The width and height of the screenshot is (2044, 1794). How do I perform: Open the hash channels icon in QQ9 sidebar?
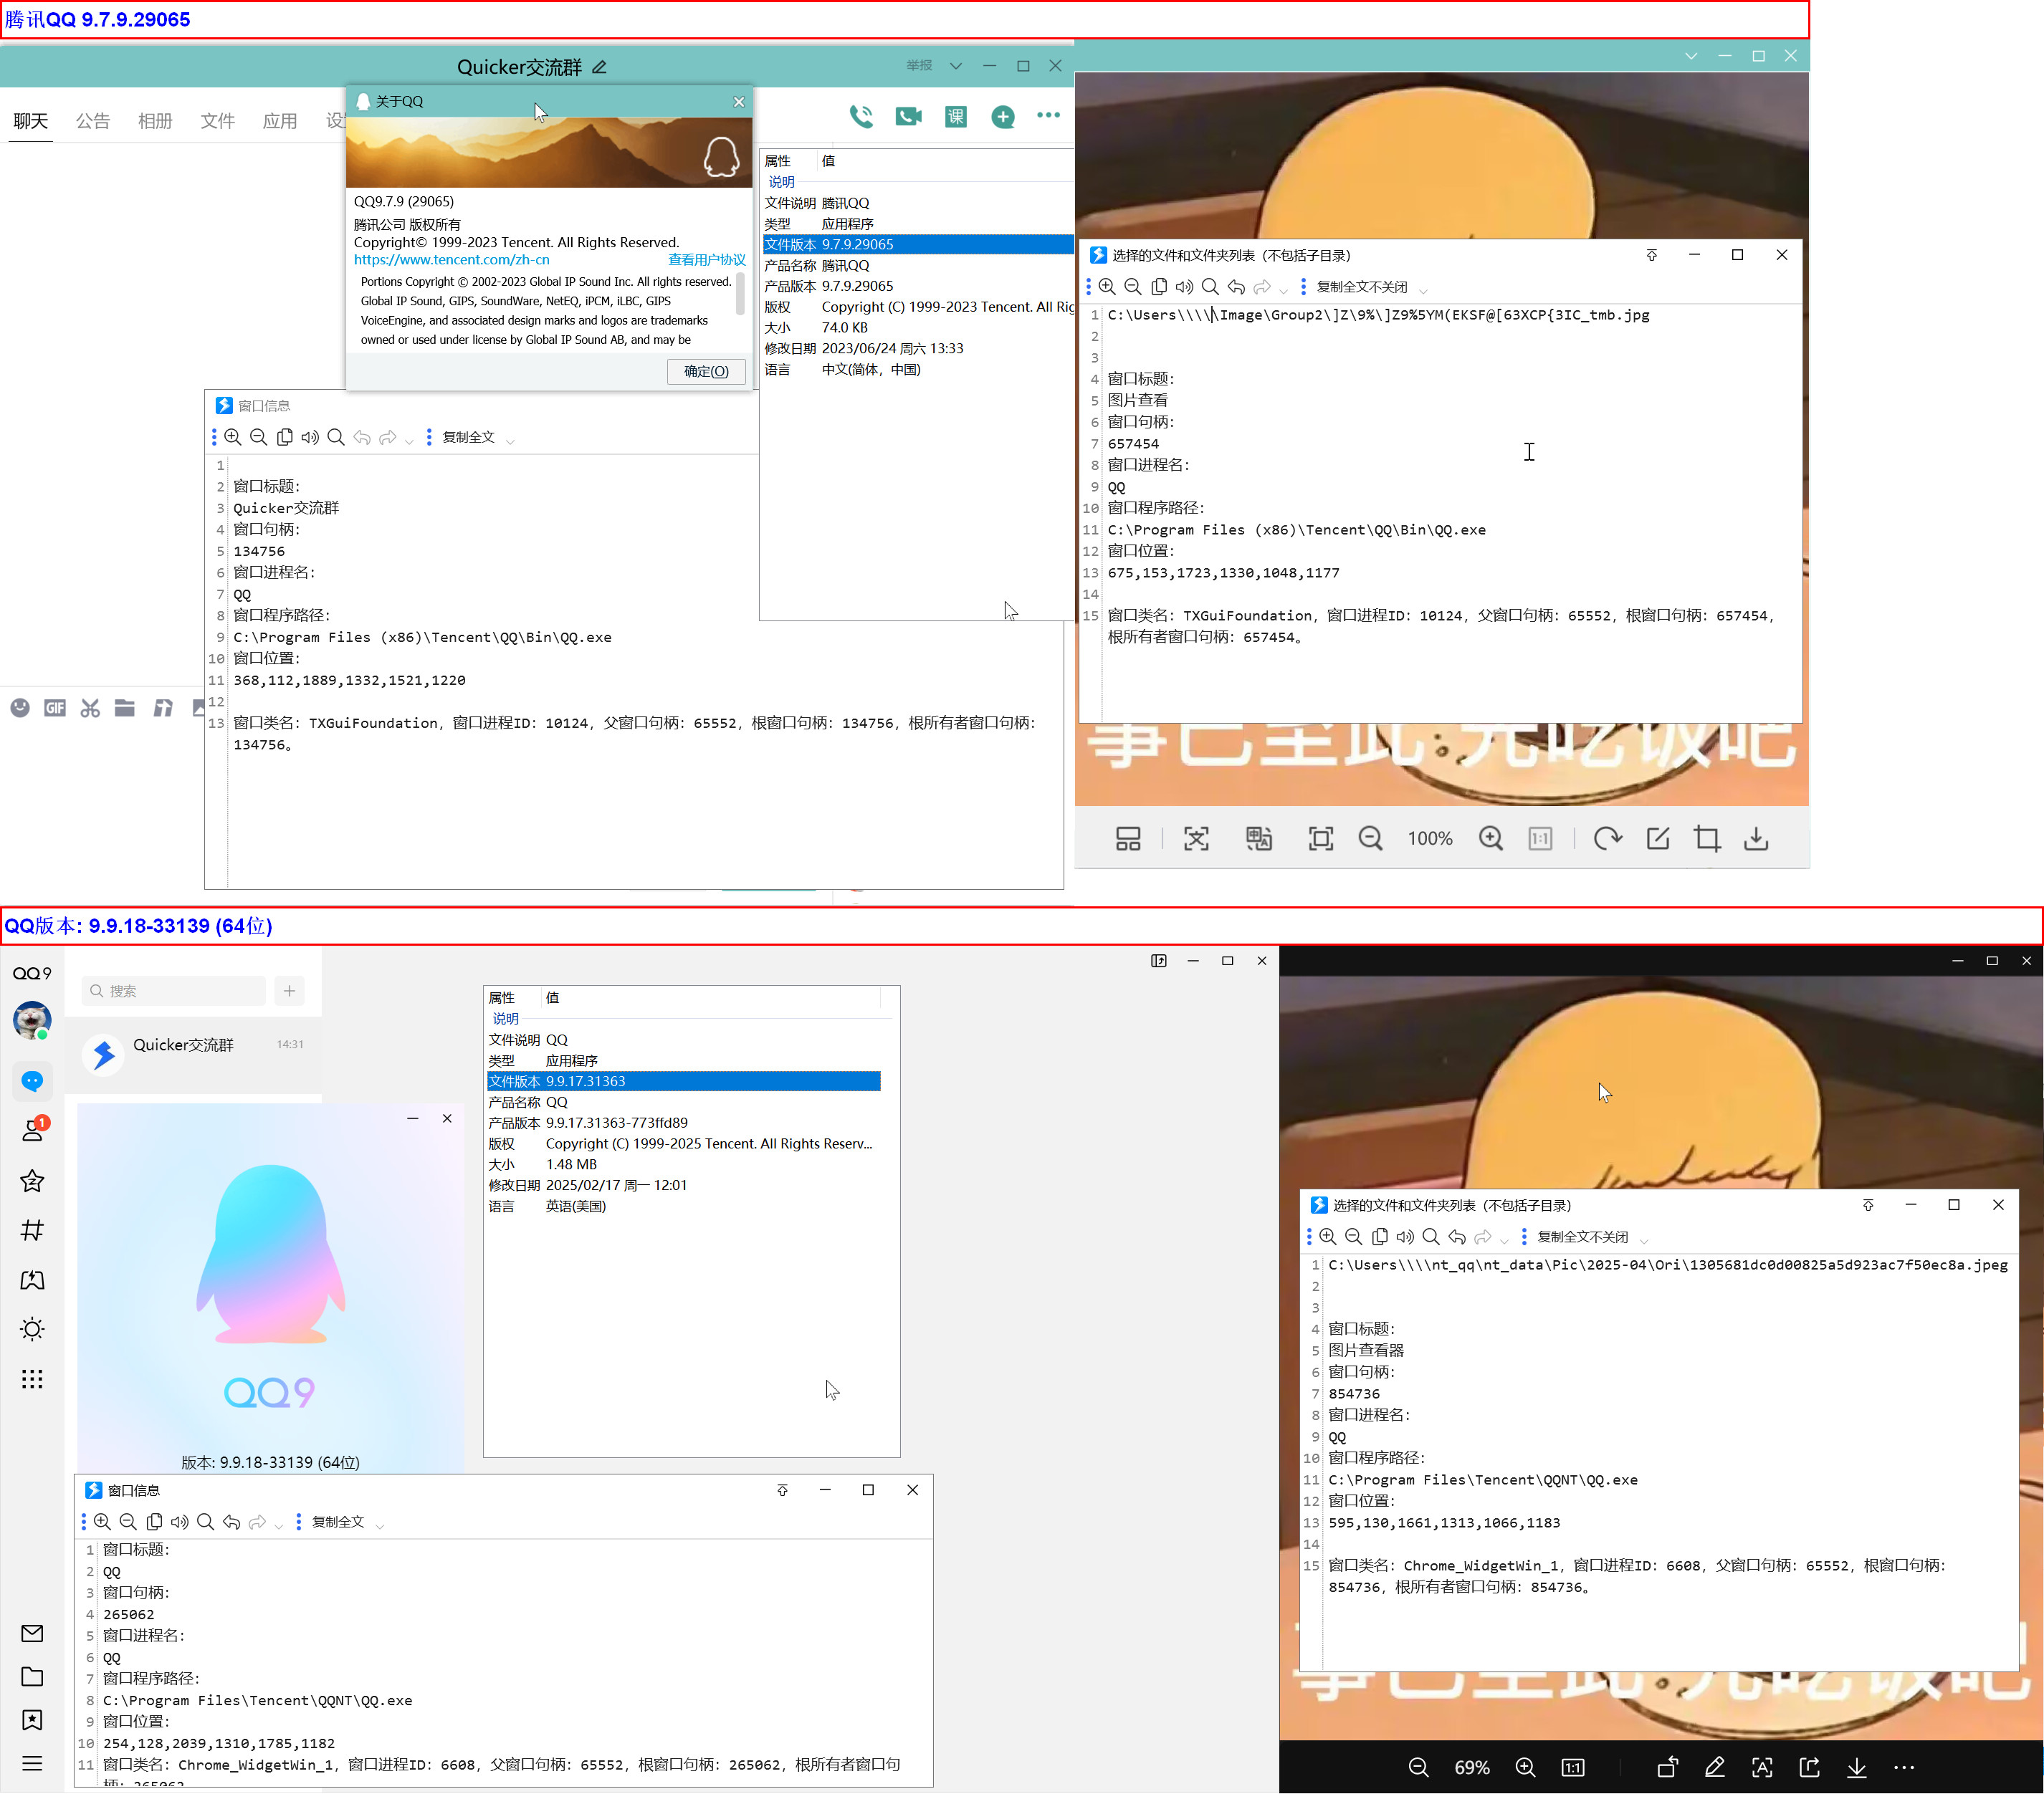32,1230
